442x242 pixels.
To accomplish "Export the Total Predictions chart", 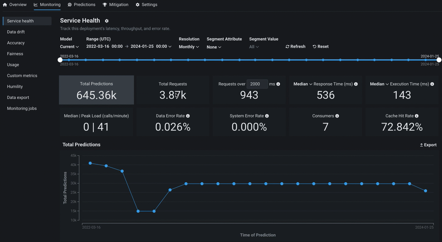I will coord(428,145).
